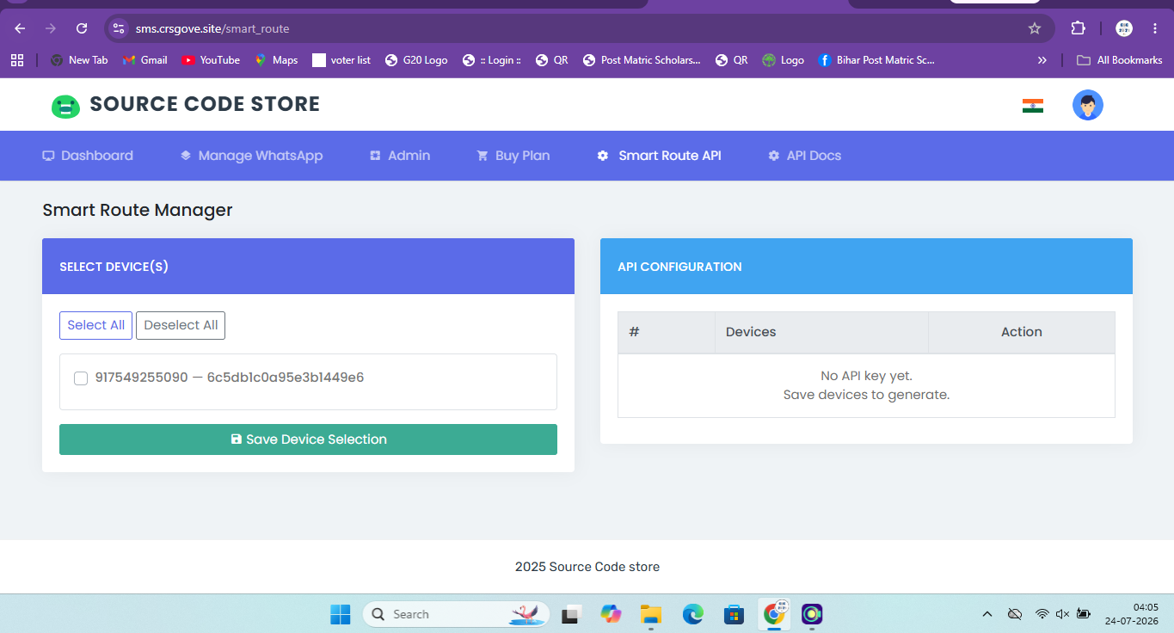Screen dimensions: 1174x633
Task: Show hidden system tray icons arrow
Action: point(987,614)
